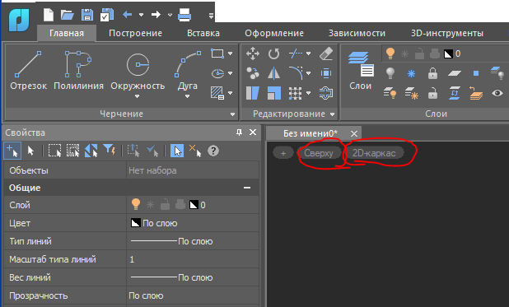Pin the Свойства panel
The width and height of the screenshot is (509, 307).
point(239,132)
